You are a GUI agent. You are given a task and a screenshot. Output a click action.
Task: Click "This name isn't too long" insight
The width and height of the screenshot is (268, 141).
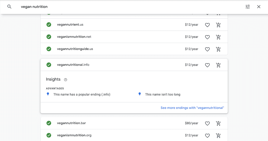click(x=163, y=94)
